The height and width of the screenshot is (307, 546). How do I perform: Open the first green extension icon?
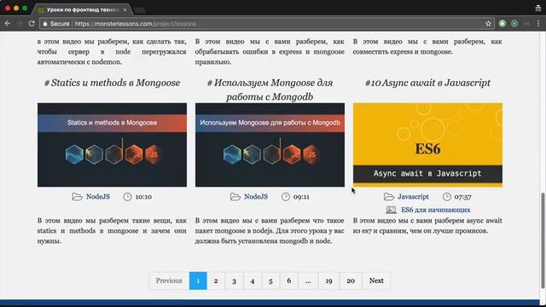[x=502, y=24]
